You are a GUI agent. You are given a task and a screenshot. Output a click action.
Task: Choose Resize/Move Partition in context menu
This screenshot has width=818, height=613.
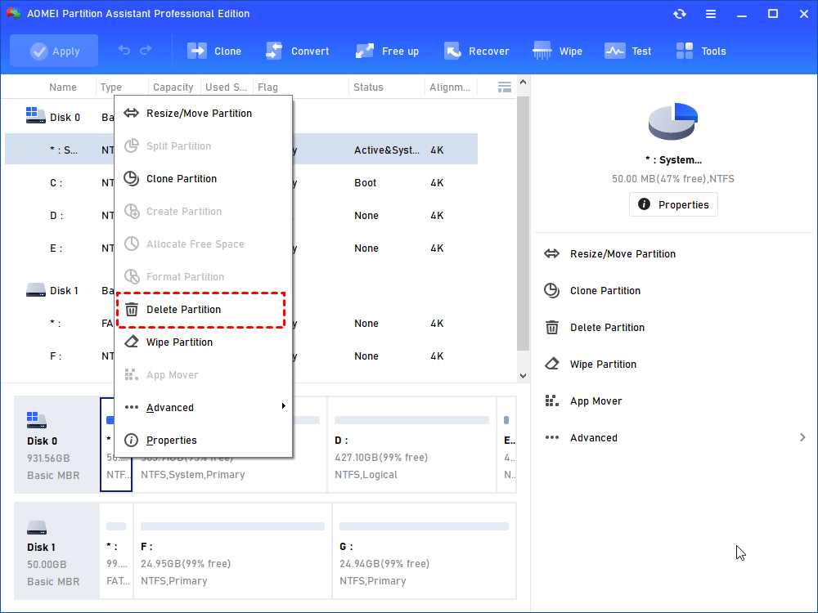[204, 113]
